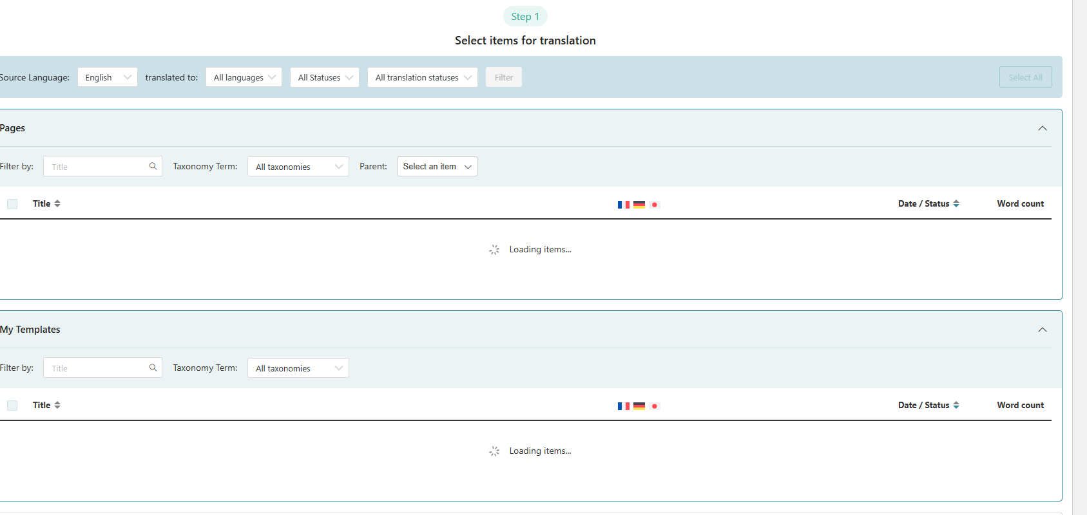Click the Japanese flag in My Templates table

tap(655, 406)
